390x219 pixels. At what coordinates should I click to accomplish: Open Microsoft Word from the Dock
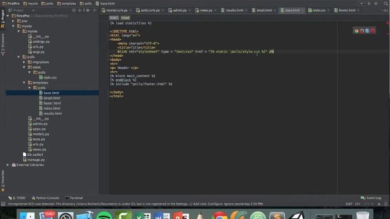coord(162,215)
